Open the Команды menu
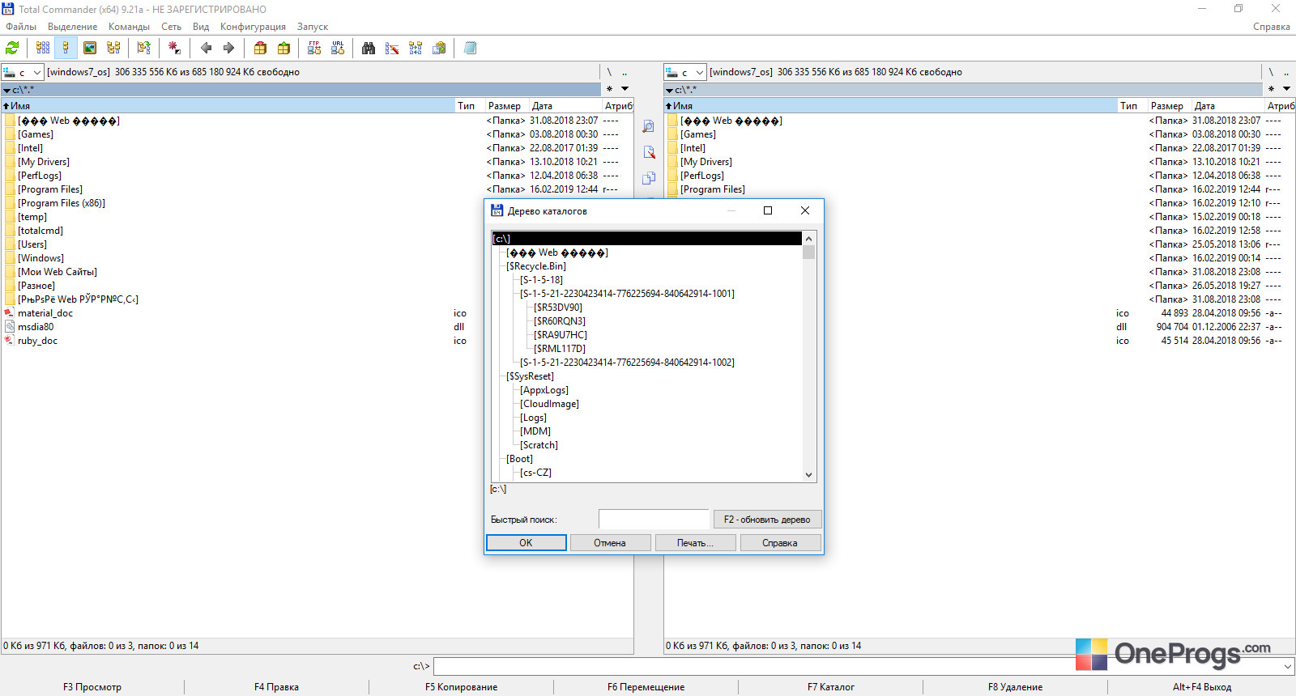Screen dimensions: 1296x696 129,27
